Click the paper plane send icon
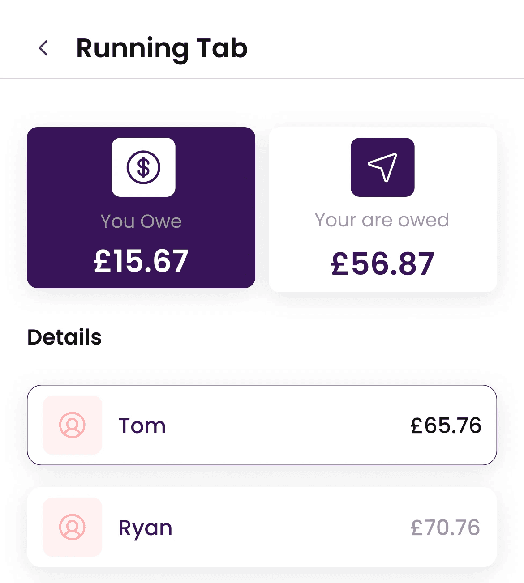This screenshot has height=583, width=524. click(x=382, y=167)
